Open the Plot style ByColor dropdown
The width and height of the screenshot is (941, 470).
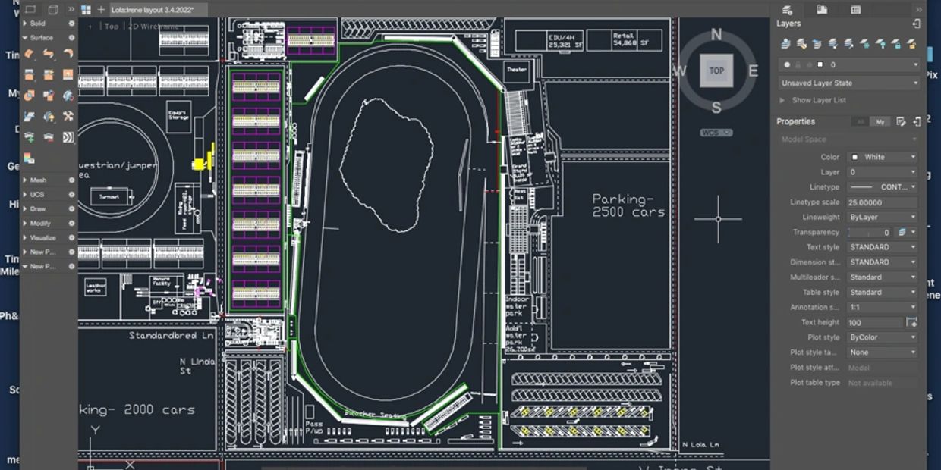(x=883, y=337)
